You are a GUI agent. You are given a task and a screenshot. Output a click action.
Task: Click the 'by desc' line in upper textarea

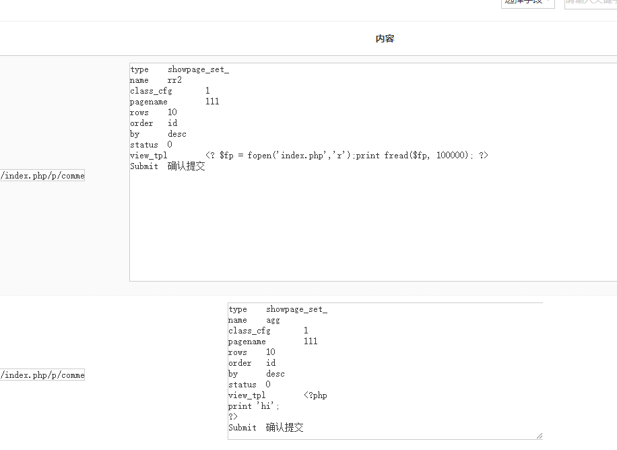pos(158,134)
